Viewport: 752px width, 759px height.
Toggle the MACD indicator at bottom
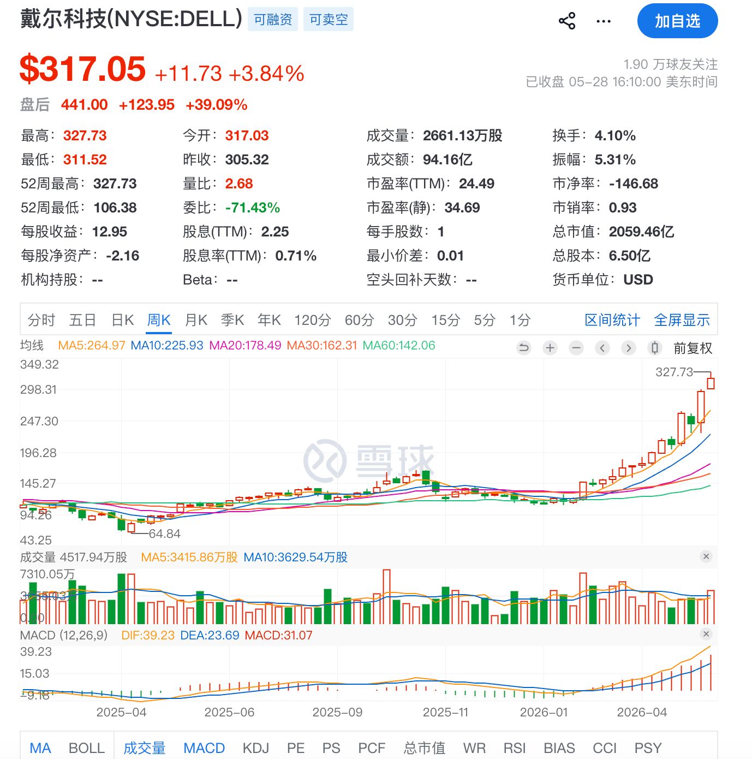[204, 748]
